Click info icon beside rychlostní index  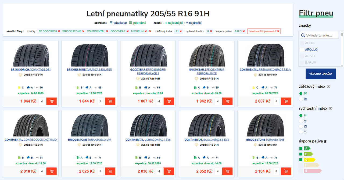click(331, 109)
